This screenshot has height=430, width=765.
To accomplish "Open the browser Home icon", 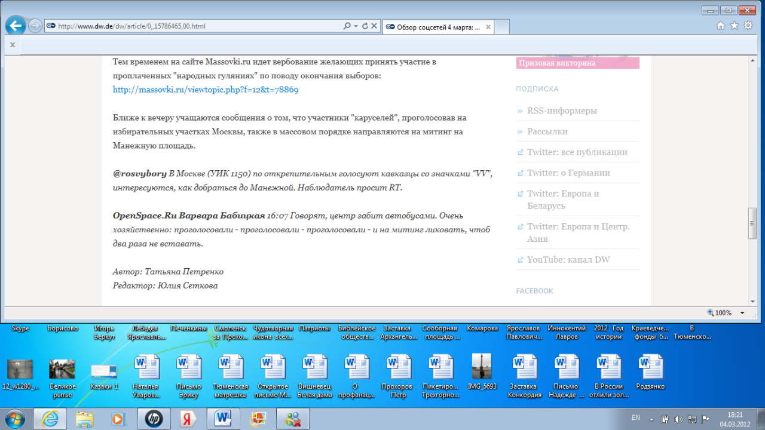I will (721, 26).
